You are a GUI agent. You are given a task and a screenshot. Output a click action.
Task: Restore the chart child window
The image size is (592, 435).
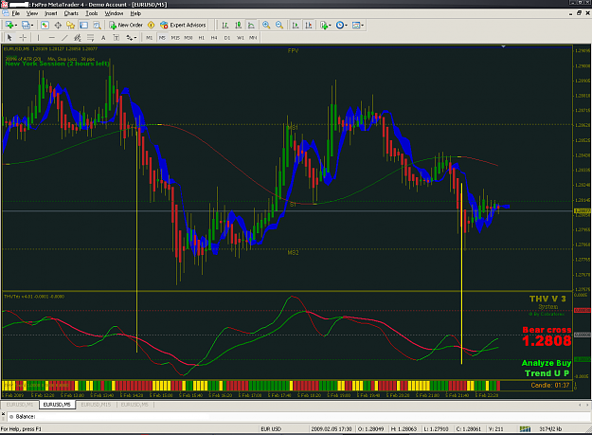pyautogui.click(x=579, y=13)
